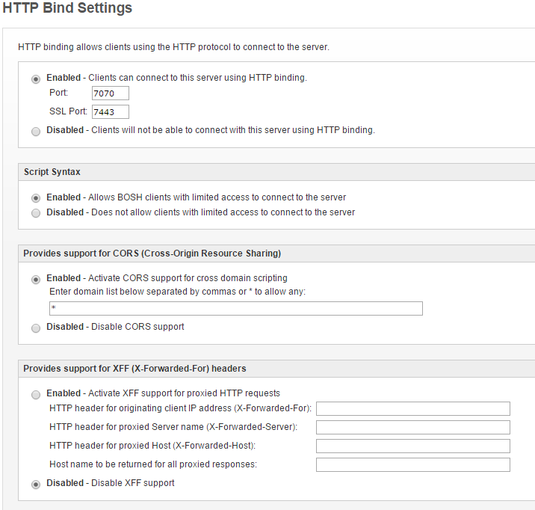The width and height of the screenshot is (535, 510).
Task: Click the XFF headers section title
Action: 134,369
